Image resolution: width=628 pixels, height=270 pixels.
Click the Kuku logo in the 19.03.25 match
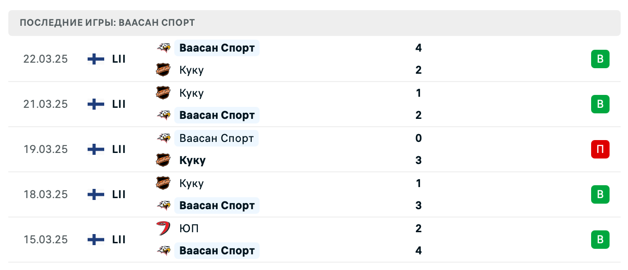tap(164, 160)
